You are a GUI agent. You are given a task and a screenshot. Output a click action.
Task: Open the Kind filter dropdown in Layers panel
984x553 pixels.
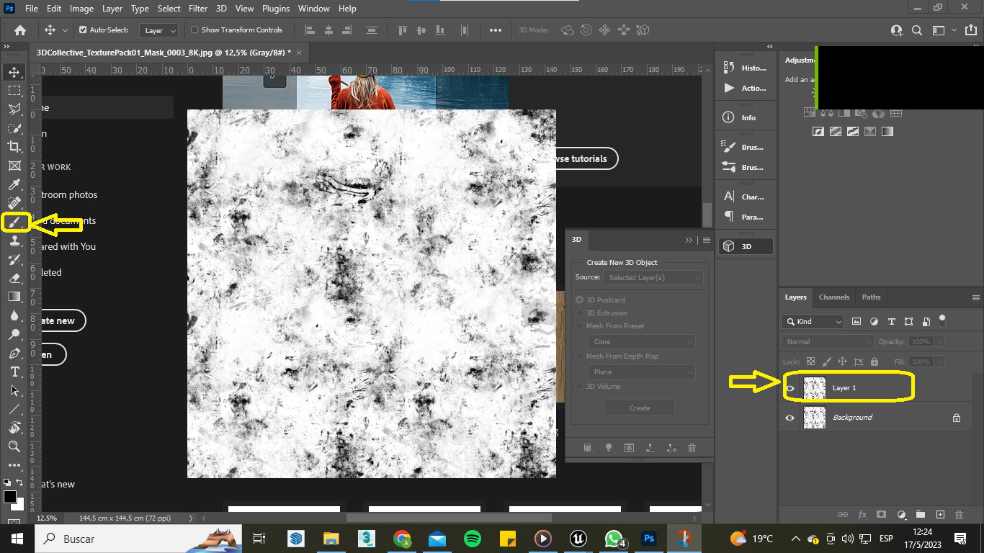click(x=812, y=321)
